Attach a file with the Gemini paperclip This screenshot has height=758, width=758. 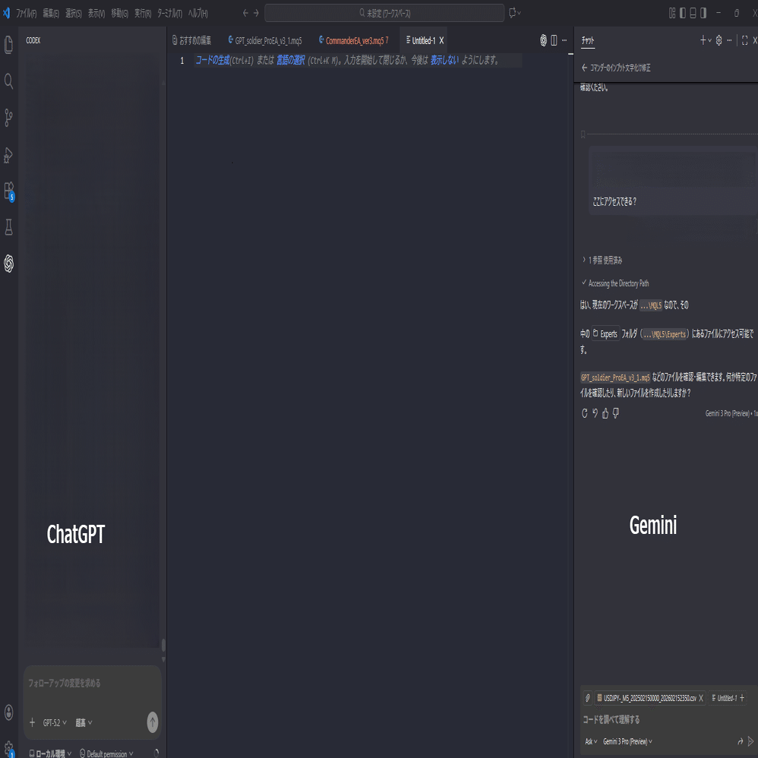[588, 698]
